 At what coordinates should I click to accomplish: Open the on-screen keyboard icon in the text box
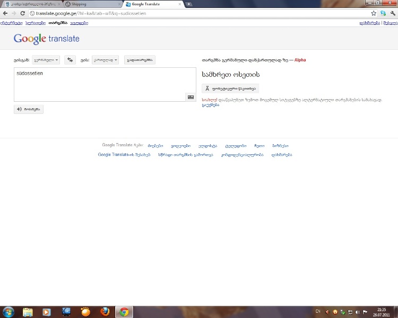click(191, 97)
